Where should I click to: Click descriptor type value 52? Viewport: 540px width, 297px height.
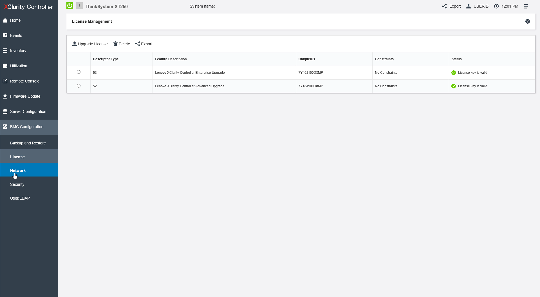pos(95,86)
